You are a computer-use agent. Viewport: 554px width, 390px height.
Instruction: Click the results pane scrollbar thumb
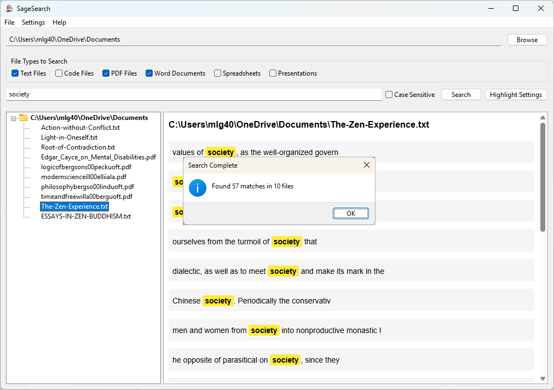pyautogui.click(x=543, y=177)
